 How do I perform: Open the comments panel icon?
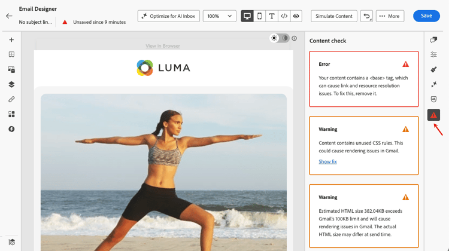[433, 39]
